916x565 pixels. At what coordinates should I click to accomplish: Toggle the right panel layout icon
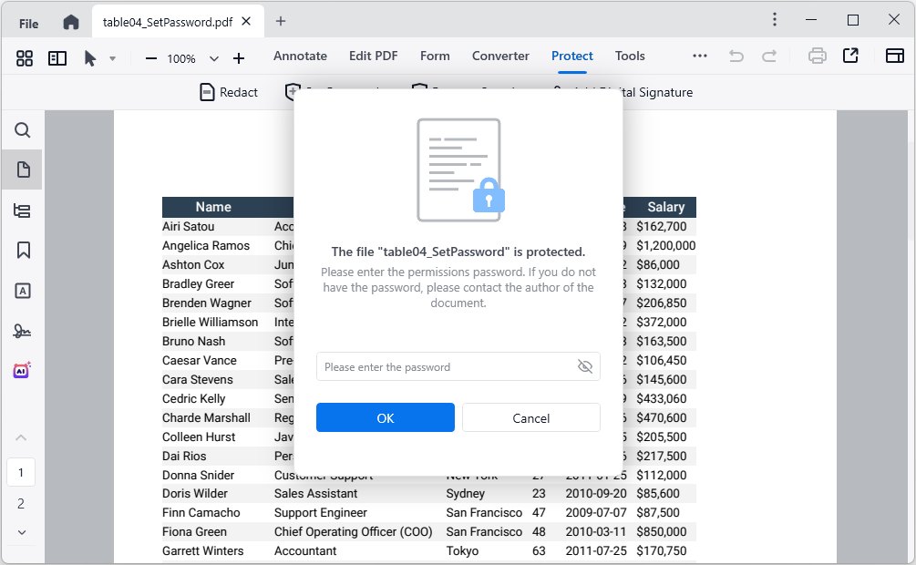(894, 56)
